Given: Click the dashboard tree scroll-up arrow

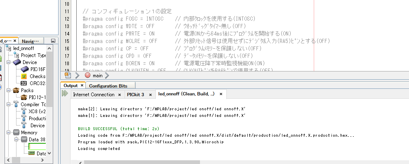Looking at the screenshot, I should (49, 49).
